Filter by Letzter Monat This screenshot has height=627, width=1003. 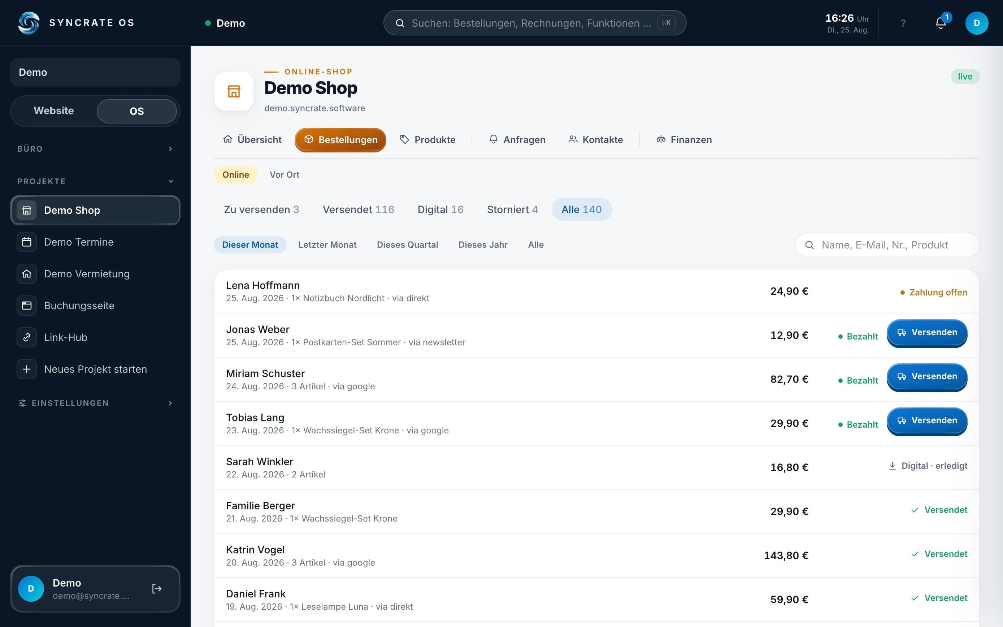point(327,245)
